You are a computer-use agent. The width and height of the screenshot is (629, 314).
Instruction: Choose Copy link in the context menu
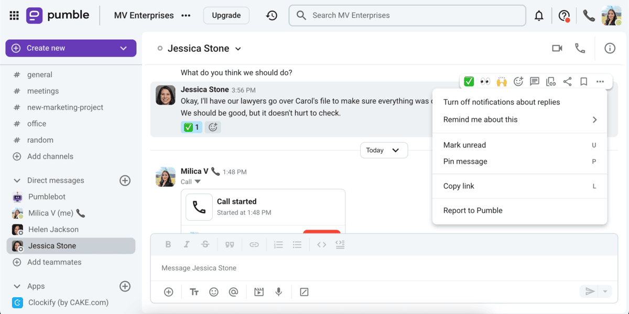(x=459, y=186)
